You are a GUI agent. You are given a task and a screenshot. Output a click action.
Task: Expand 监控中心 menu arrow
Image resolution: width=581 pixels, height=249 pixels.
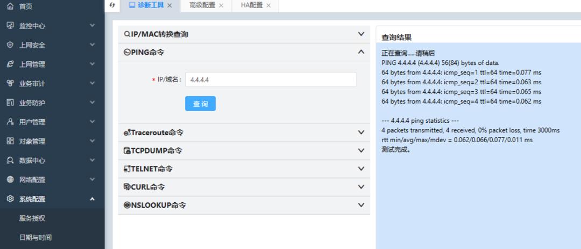pos(93,26)
